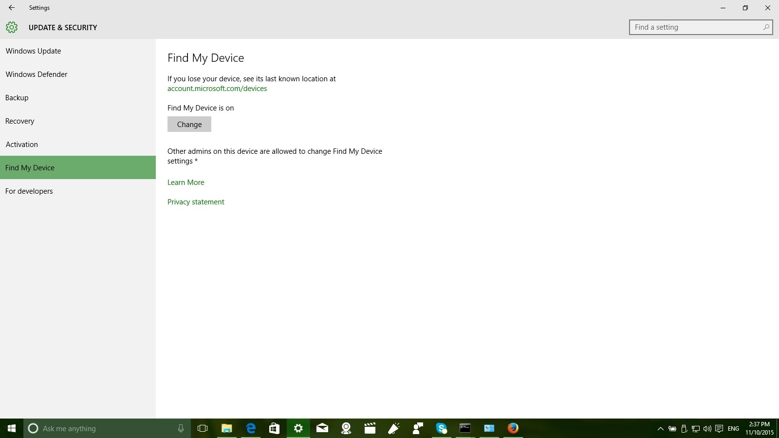Open the Mail app from taskbar
The image size is (779, 438).
click(x=322, y=428)
